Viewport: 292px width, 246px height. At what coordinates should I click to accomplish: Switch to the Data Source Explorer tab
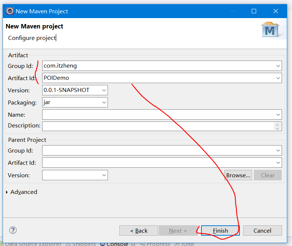pos(31,244)
